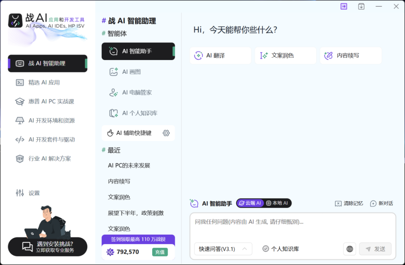Click graduation cap icon for 实战课
405x265 pixels.
tap(20, 102)
